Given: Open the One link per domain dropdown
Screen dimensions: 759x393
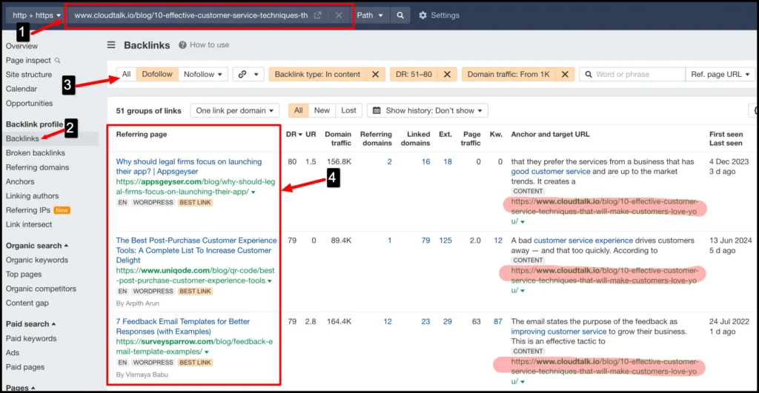Looking at the screenshot, I should tap(235, 111).
